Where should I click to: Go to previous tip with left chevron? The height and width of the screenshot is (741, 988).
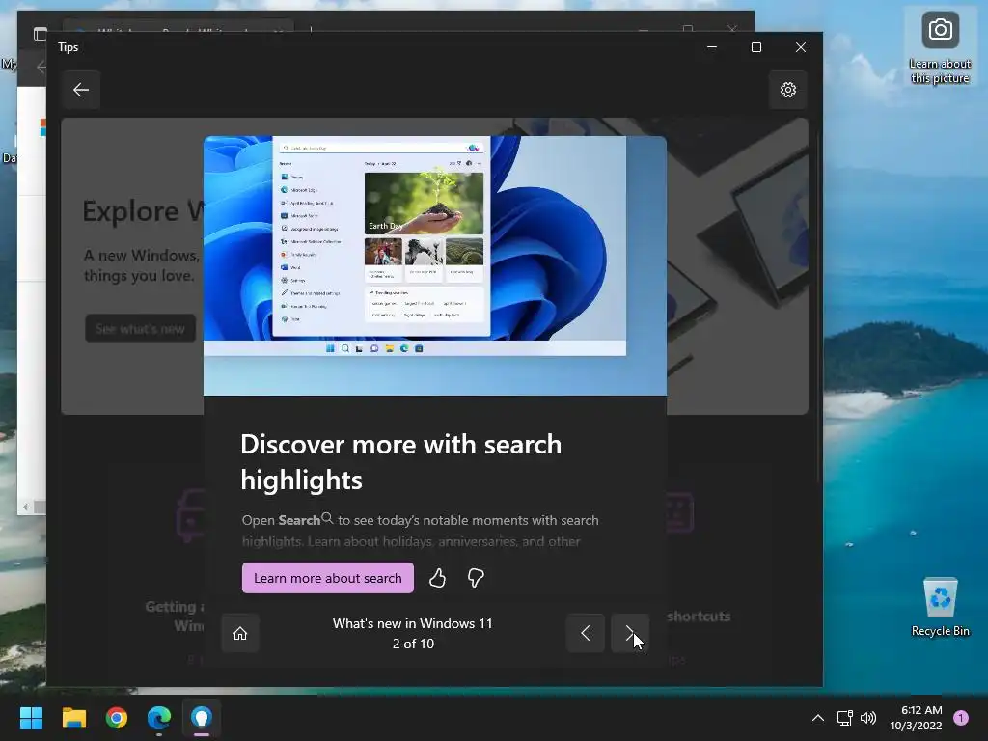click(x=586, y=633)
